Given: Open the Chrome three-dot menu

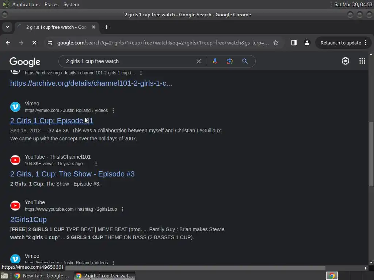Looking at the screenshot, I should (366, 43).
